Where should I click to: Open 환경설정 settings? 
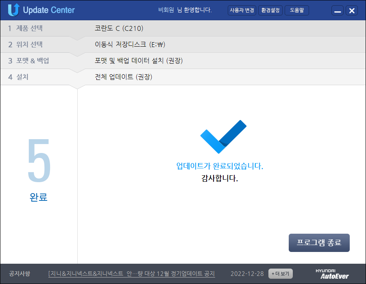270,10
